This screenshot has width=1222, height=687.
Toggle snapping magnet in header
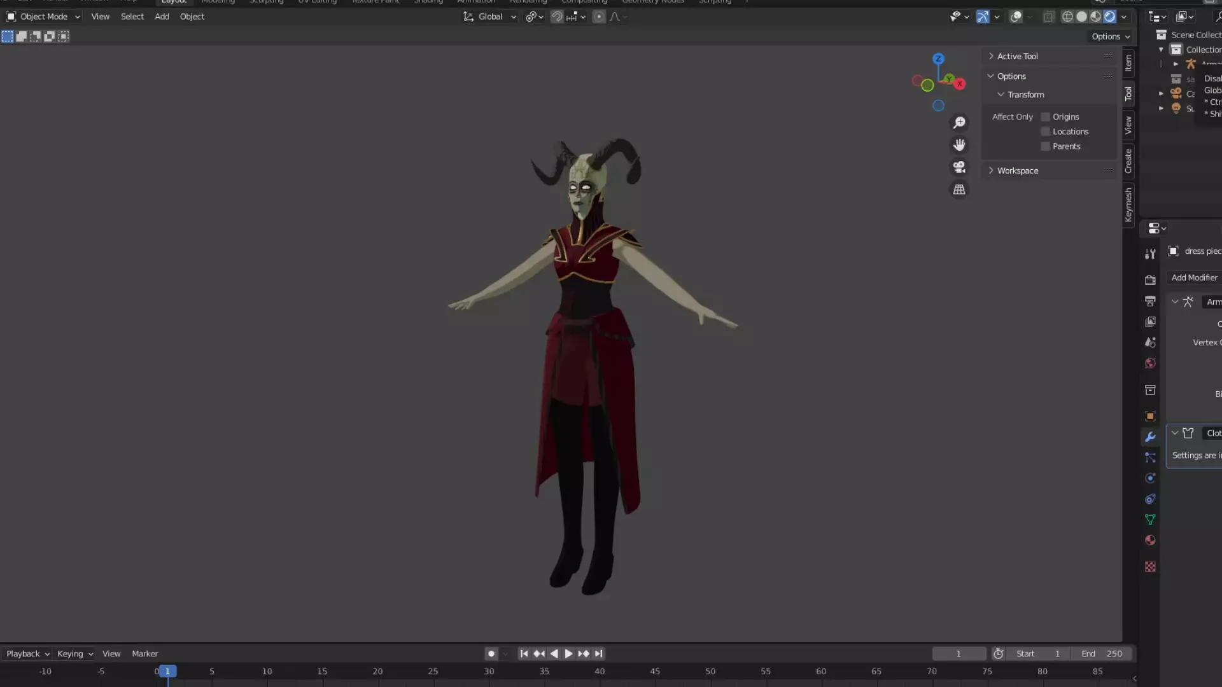[557, 17]
